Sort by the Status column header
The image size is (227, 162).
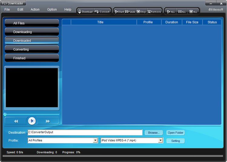pyautogui.click(x=212, y=22)
